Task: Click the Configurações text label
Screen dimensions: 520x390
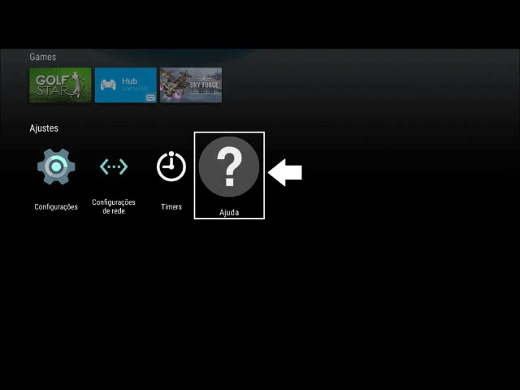Action: tap(56, 207)
